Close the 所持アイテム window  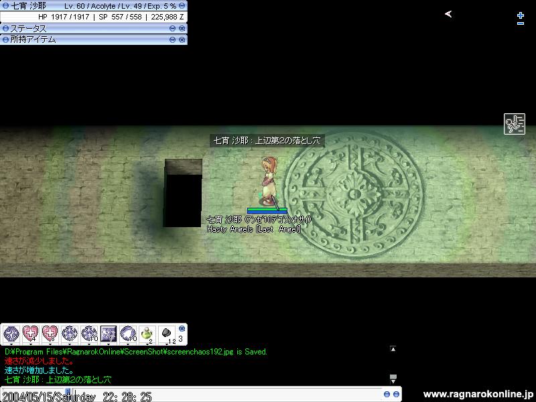pyautogui.click(x=182, y=40)
